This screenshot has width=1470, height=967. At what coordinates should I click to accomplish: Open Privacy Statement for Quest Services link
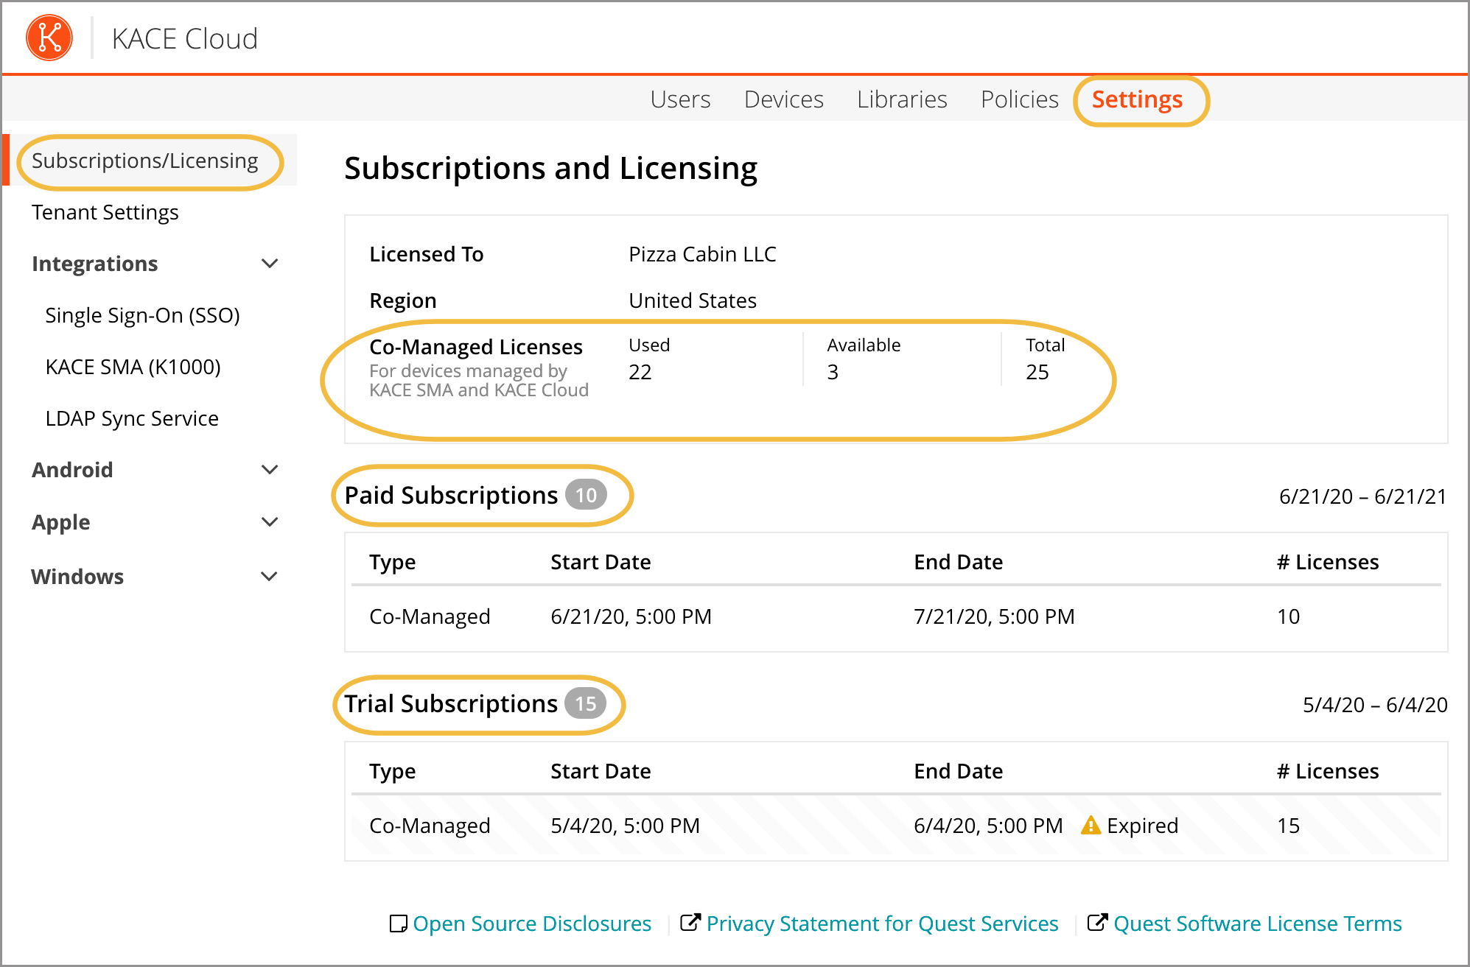click(x=882, y=924)
